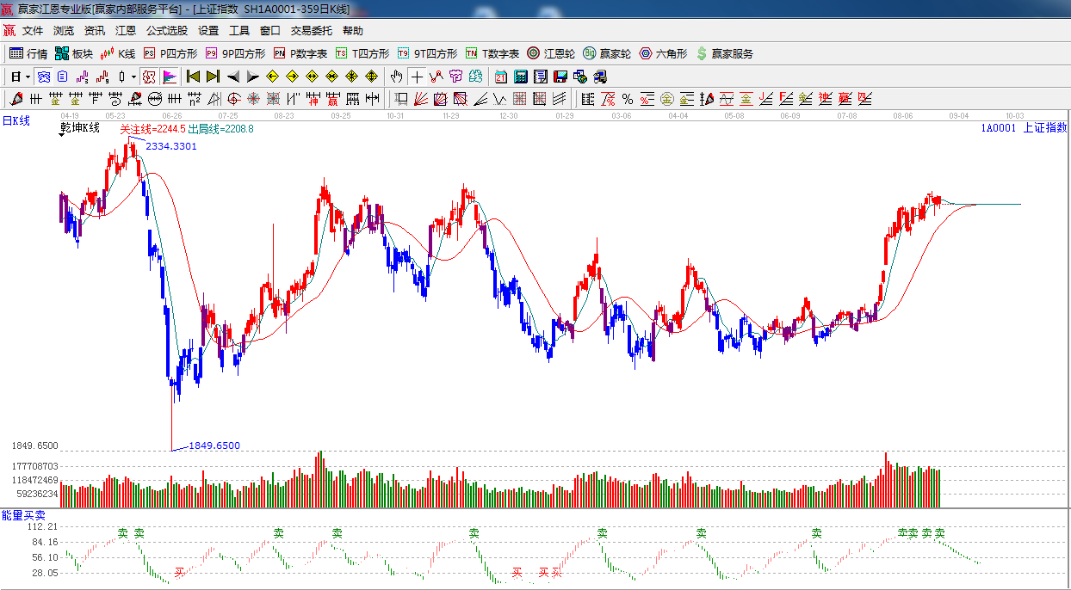Image resolution: width=1071 pixels, height=590 pixels.
Task: Click the 赢家服务 button
Action: click(x=724, y=53)
